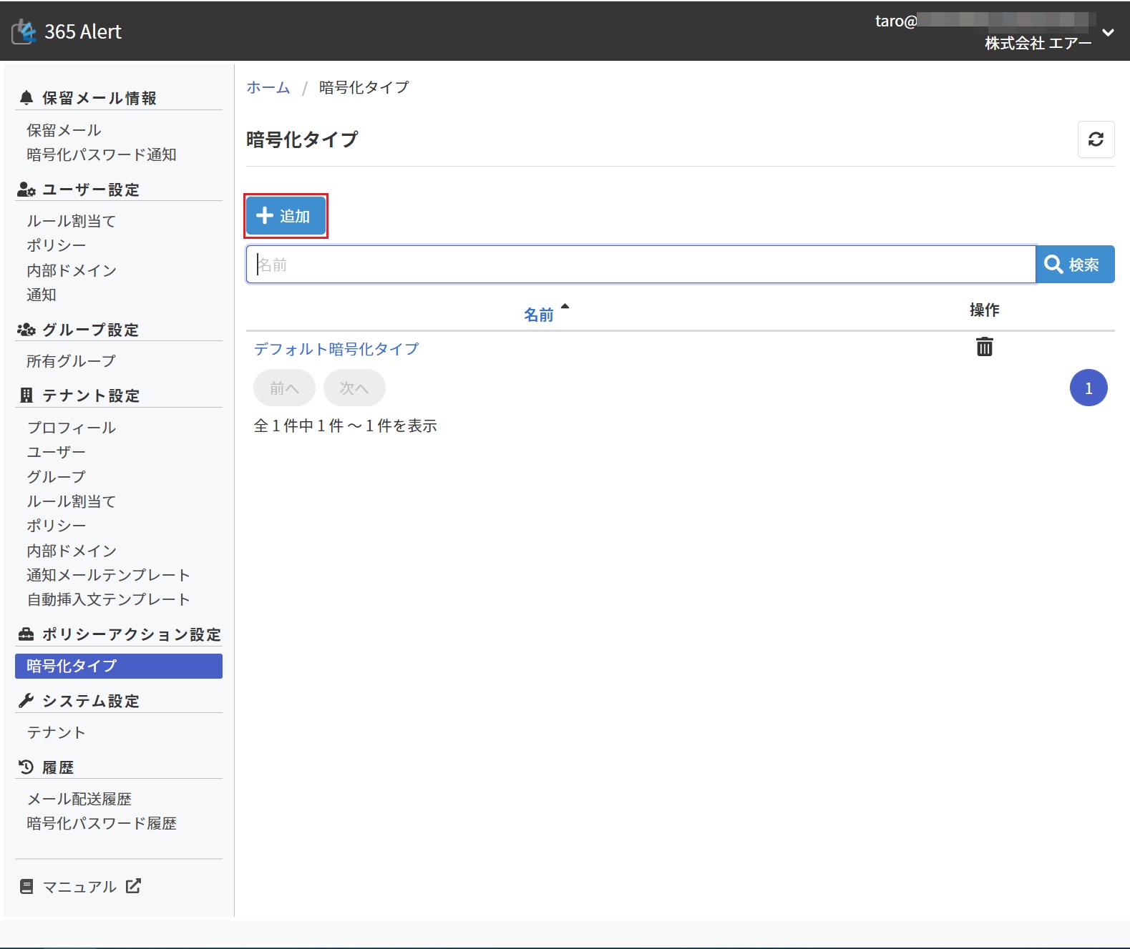This screenshot has height=949, width=1130.
Task: Click the refresh icon button
Action: (x=1096, y=139)
